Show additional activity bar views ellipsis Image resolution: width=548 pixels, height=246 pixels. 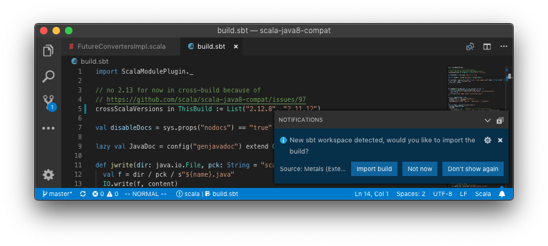(x=48, y=128)
